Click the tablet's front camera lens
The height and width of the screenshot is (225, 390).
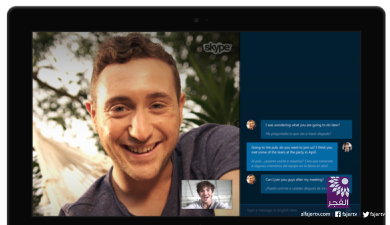click(196, 20)
